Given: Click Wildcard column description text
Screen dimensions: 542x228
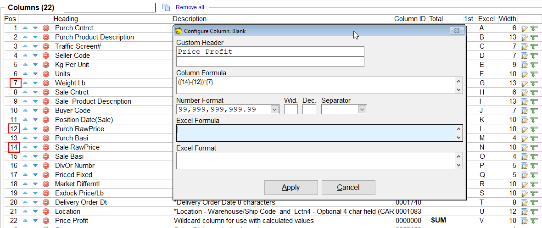Looking at the screenshot, I should coord(243,220).
